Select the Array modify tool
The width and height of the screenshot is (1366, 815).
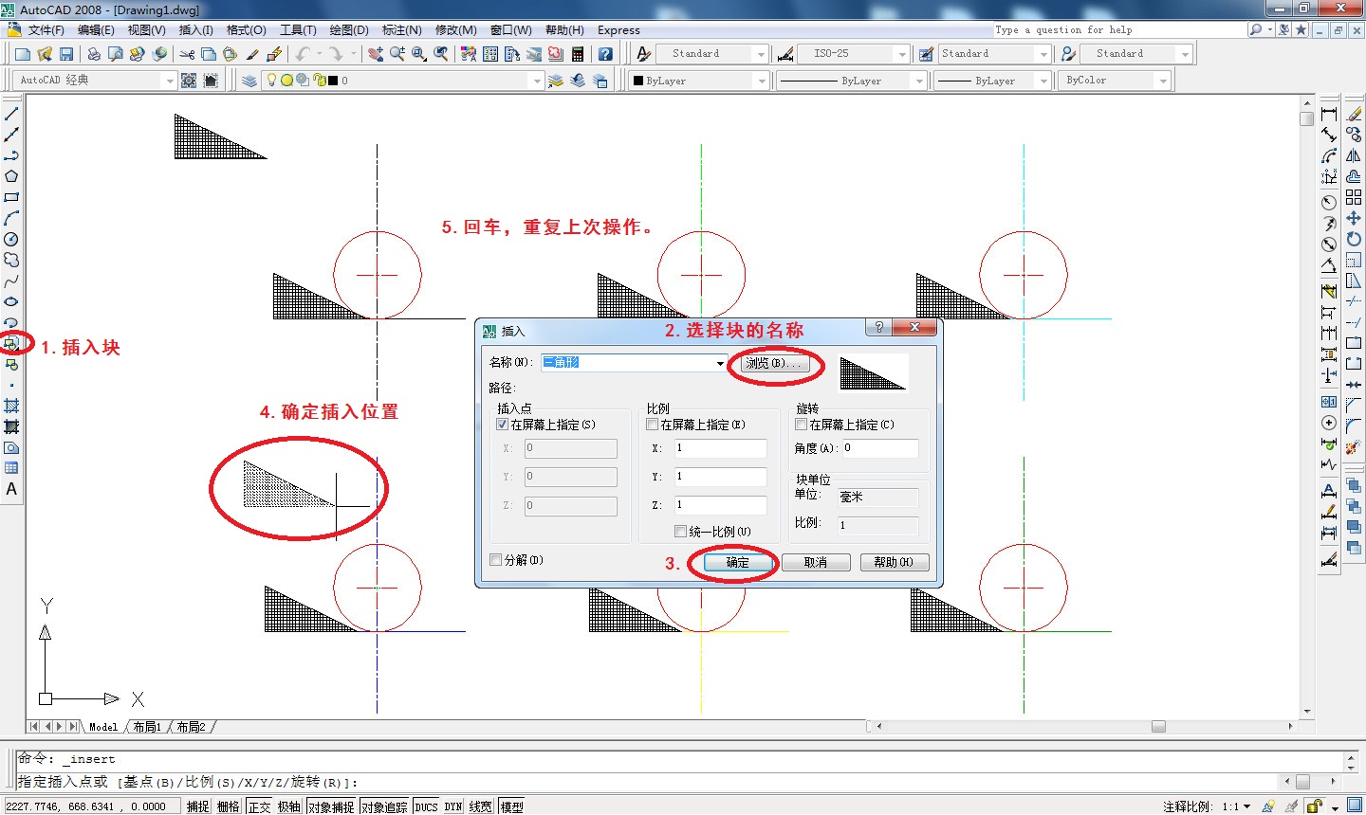(x=1354, y=197)
